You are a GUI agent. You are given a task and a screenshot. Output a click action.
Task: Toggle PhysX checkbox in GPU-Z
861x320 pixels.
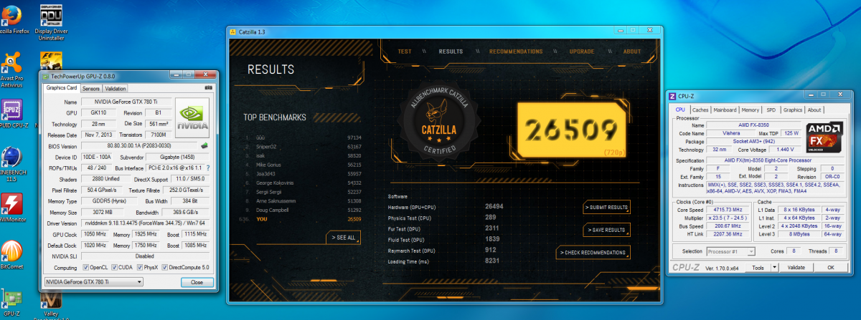click(x=138, y=267)
